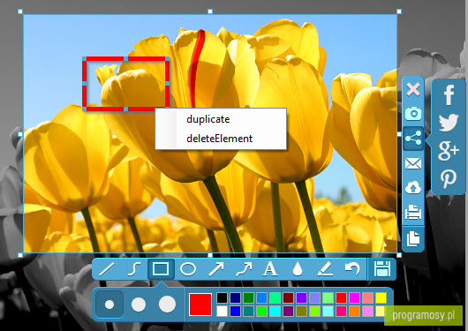The image size is (468, 331).
Task: Pick the teal swatch
Action: click(x=248, y=312)
